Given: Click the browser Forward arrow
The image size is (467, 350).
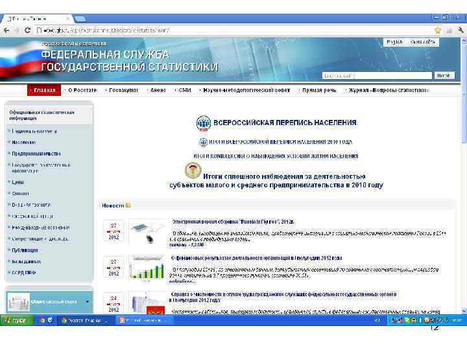Looking at the screenshot, I should 17,30.
